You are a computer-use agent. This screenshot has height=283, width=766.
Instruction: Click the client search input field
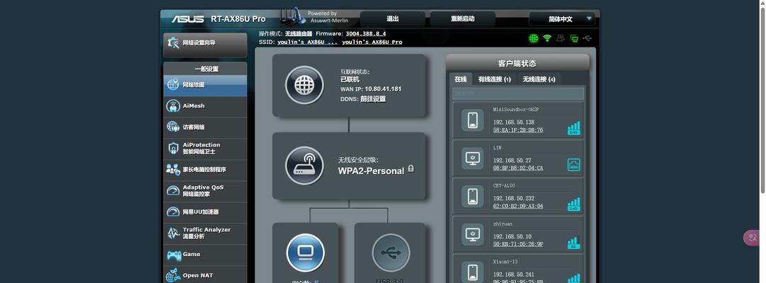pos(518,93)
